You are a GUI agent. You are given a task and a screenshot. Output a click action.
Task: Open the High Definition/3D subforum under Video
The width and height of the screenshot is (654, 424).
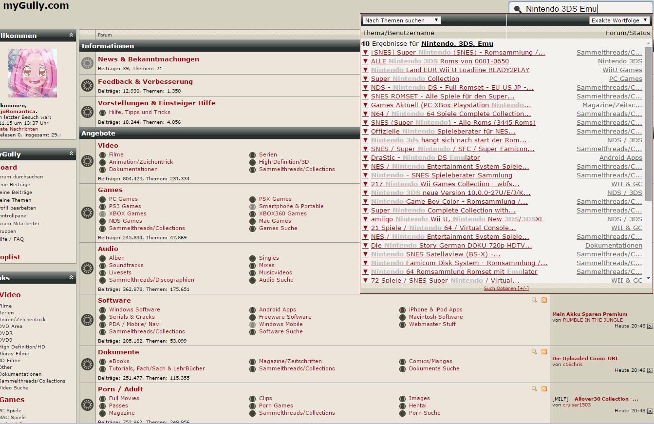[284, 162]
